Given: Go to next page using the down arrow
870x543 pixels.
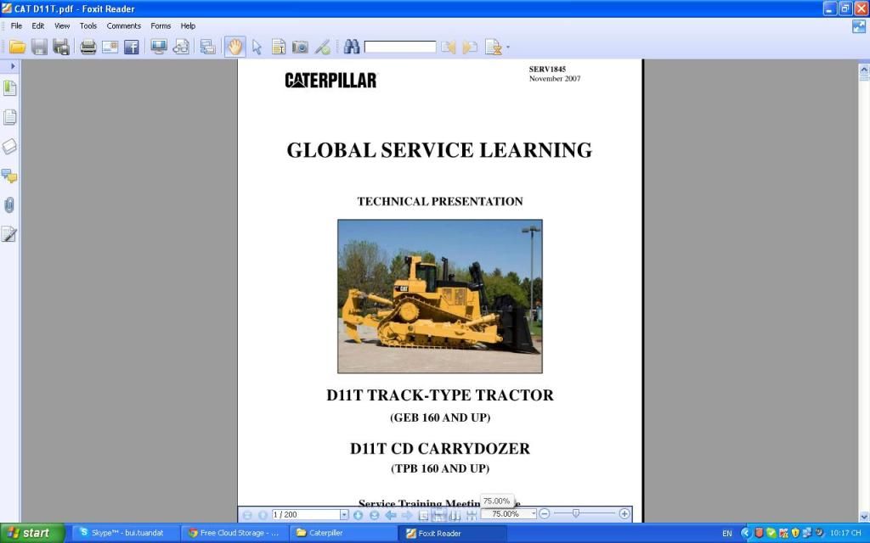Looking at the screenshot, I should [x=359, y=515].
